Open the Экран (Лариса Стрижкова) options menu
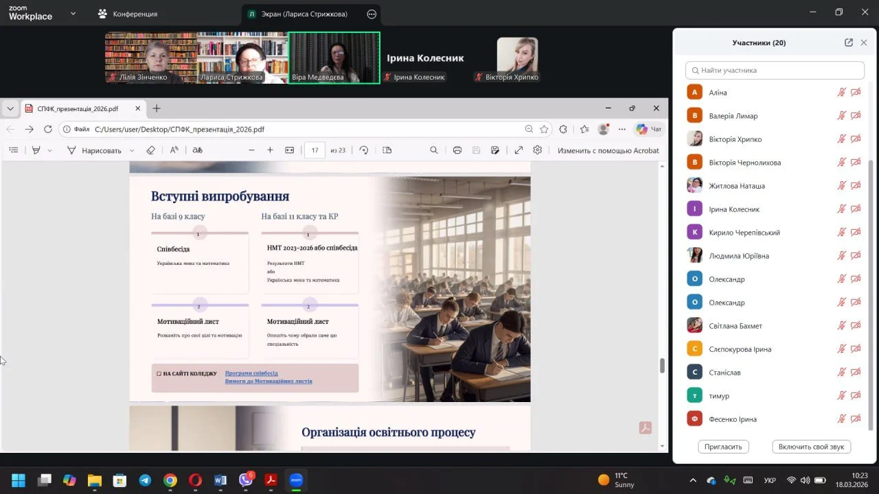This screenshot has height=494, width=879. click(x=372, y=14)
